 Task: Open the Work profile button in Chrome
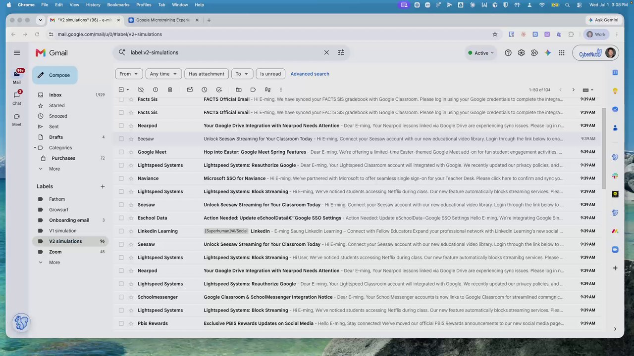pos(596,34)
